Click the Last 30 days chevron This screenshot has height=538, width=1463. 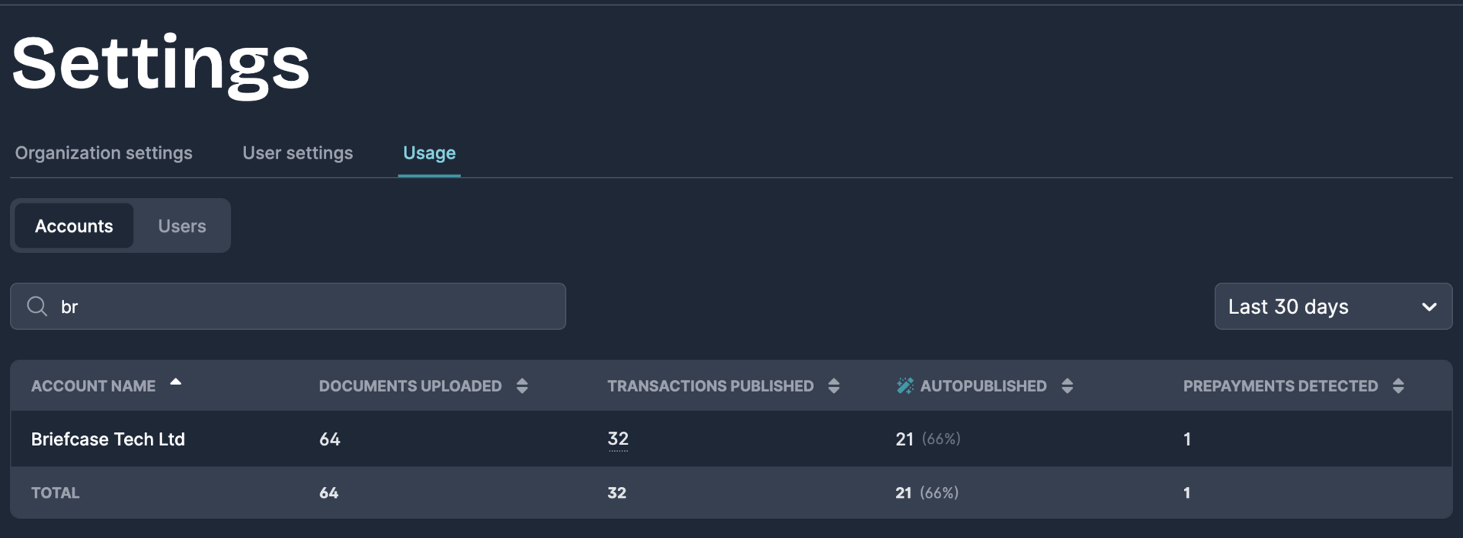(x=1429, y=307)
